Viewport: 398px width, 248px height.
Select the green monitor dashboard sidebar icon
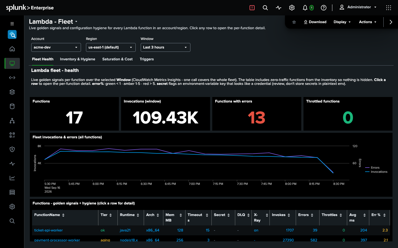pyautogui.click(x=12, y=63)
